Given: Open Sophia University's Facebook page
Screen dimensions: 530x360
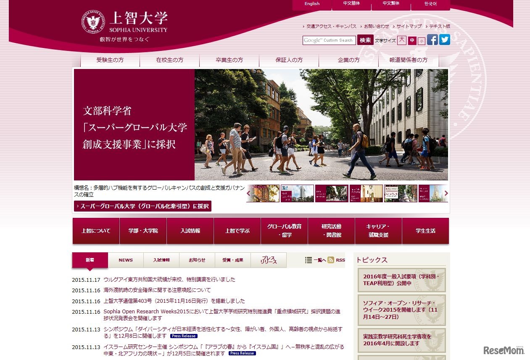Looking at the screenshot, I should [432, 40].
